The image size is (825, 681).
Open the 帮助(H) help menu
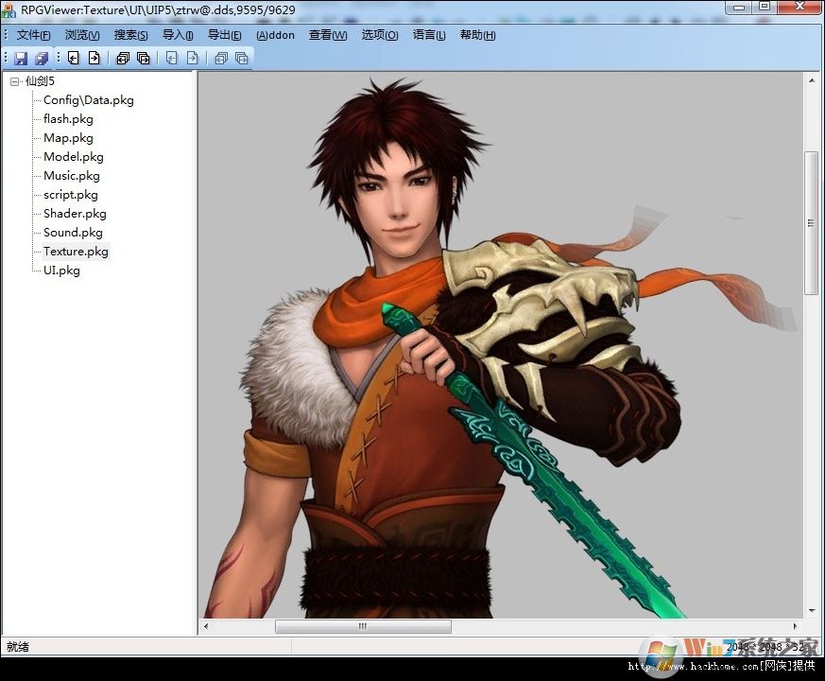coord(476,35)
